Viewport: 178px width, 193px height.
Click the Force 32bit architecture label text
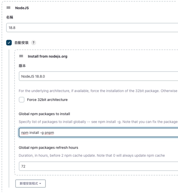[x=47, y=100]
